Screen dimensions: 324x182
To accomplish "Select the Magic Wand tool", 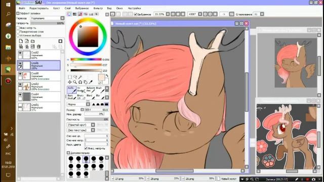I will [80, 77].
